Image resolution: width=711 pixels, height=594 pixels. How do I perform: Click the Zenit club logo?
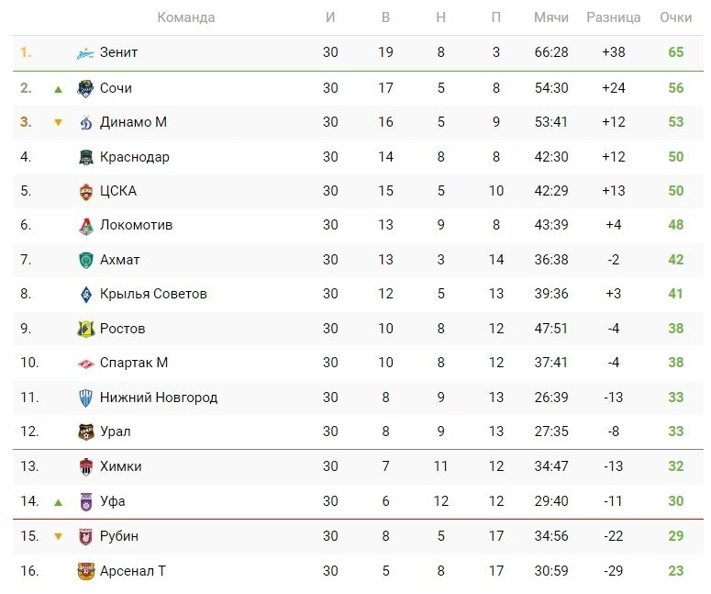coord(85,53)
